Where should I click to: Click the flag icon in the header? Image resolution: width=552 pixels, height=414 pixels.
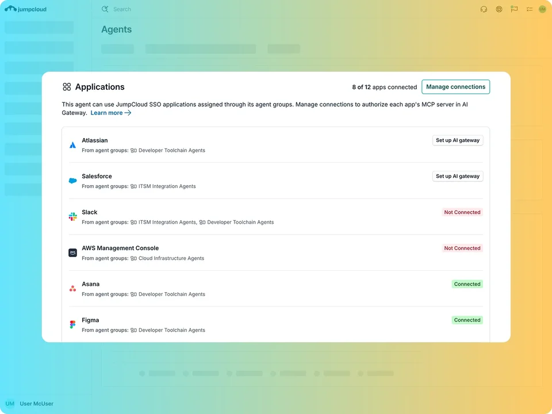(x=514, y=9)
